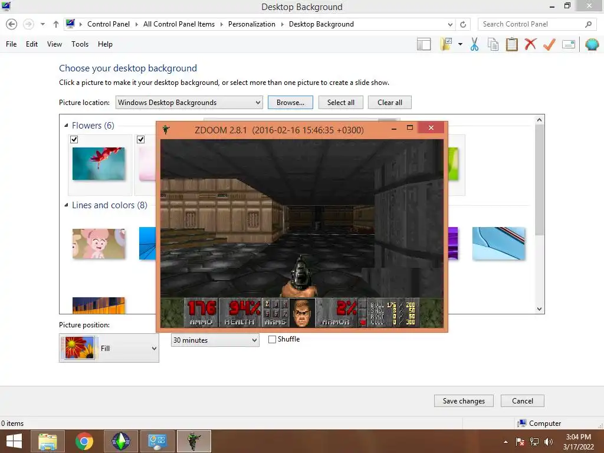
Task: Open the View menu
Action: click(x=54, y=44)
